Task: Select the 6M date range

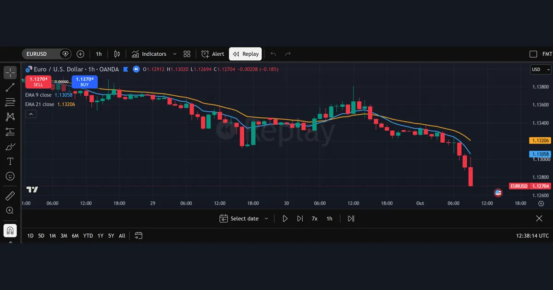Action: (x=75, y=236)
